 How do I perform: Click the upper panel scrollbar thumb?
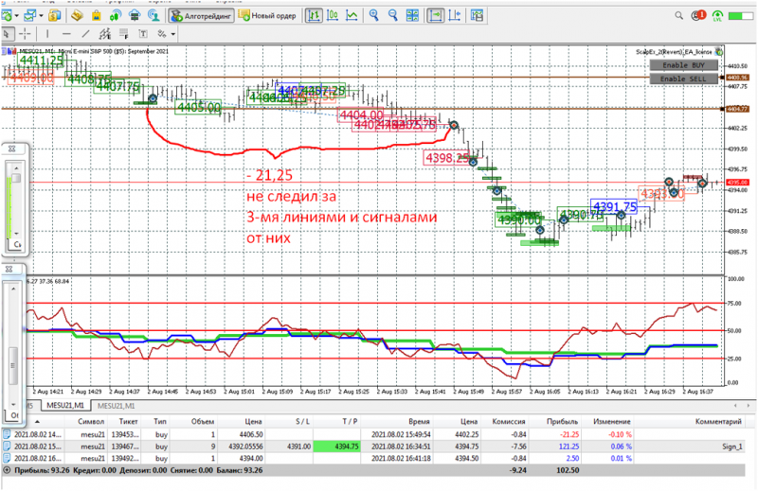(x=16, y=178)
